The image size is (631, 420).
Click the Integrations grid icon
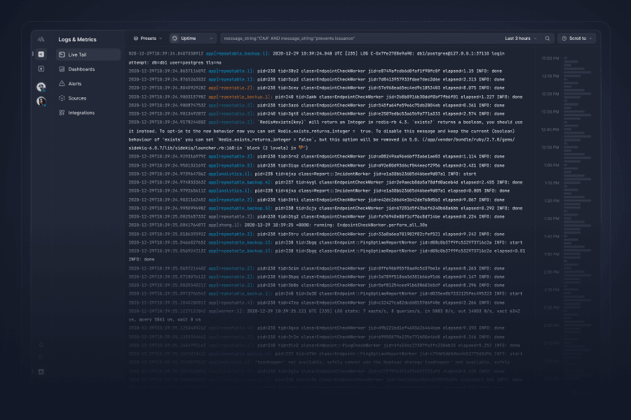[62, 113]
